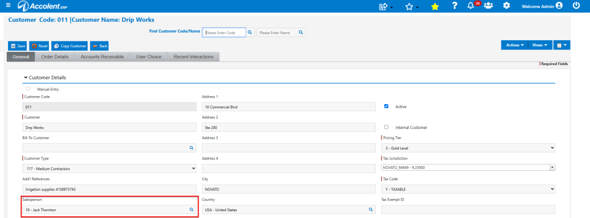Image resolution: width=590 pixels, height=218 pixels.
Task: Click the empty Address 3 field
Action: [289, 148]
